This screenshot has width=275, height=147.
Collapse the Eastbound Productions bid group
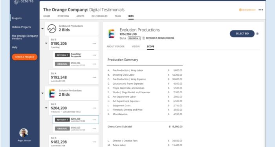tap(42, 29)
